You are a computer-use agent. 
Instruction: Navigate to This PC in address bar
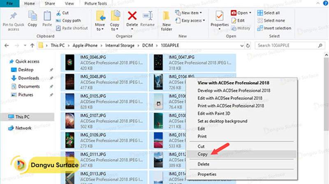tap(58, 45)
